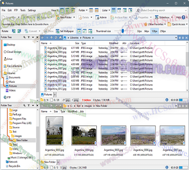Open the Folder dropdown menu
Image resolution: width=189 pixels, height=170 pixels.
83,10
